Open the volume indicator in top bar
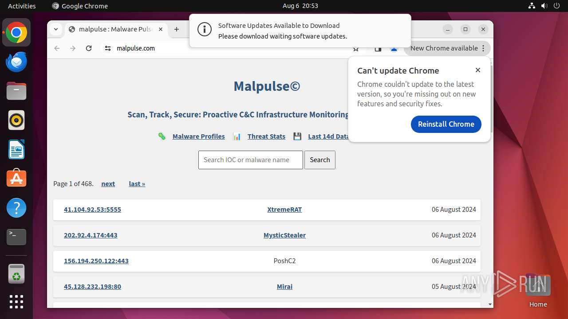Viewport: 568px width, 319px height. [x=544, y=6]
